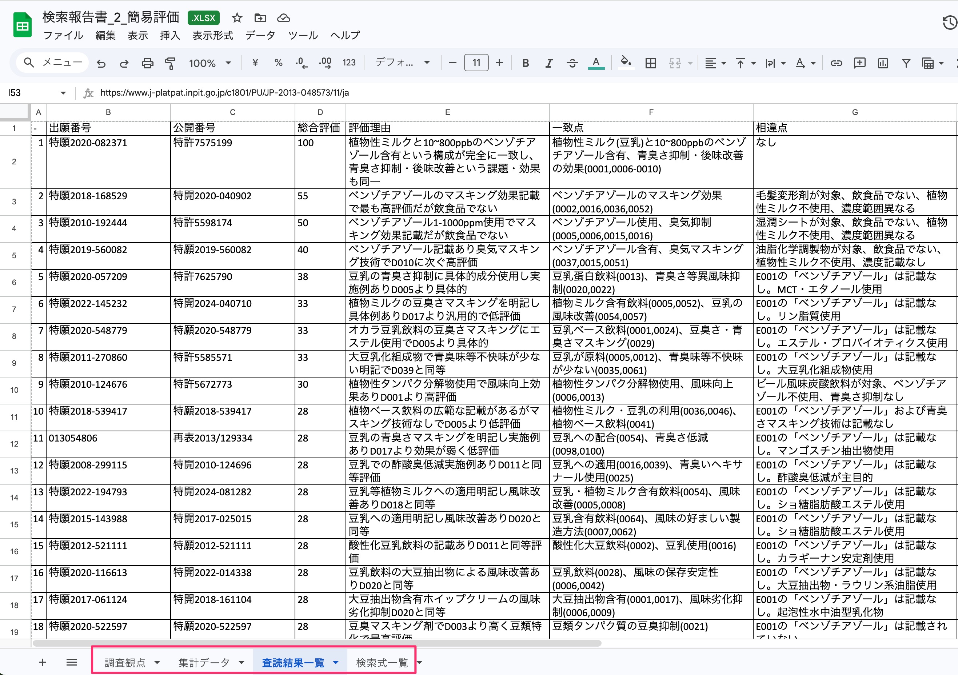Viewport: 958px width, 675px height.
Task: Open the name box dropdown arrow
Action: [63, 93]
